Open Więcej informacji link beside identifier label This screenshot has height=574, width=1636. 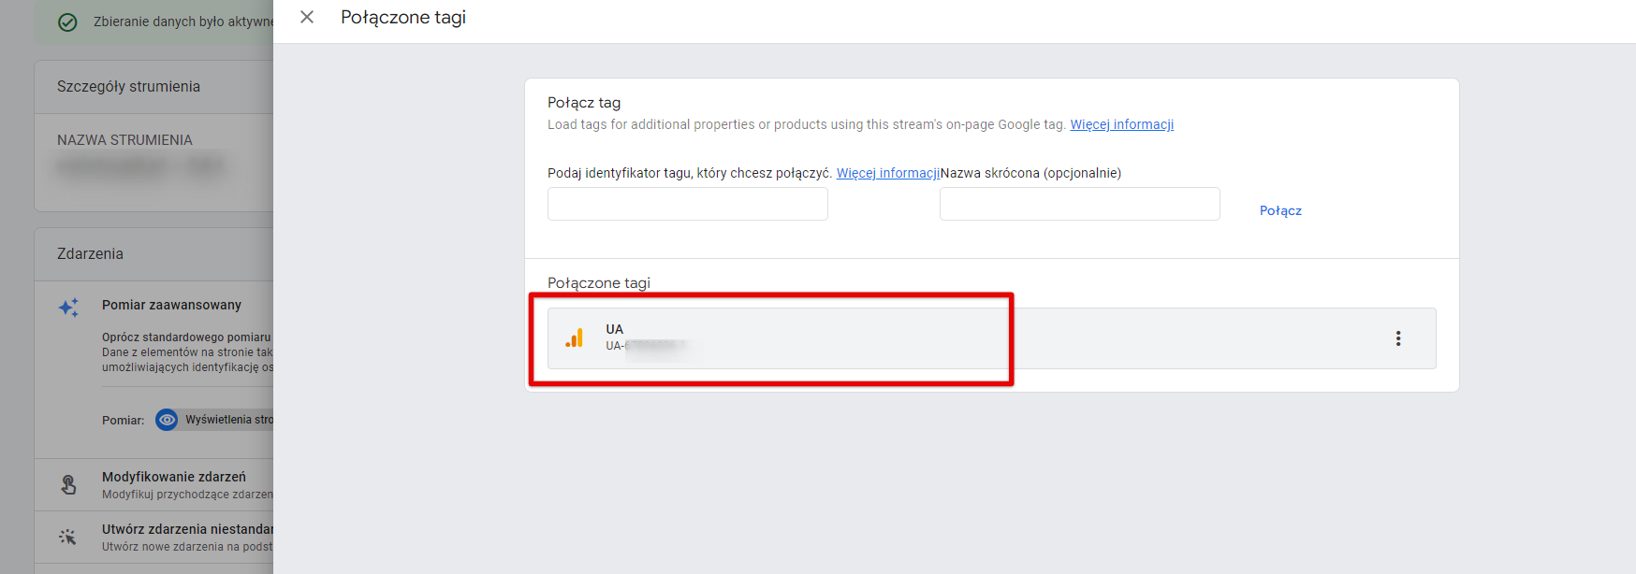[x=888, y=173]
